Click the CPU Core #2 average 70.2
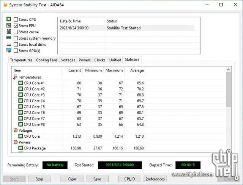Viewport: 243px width, 185px height. click(x=140, y=89)
